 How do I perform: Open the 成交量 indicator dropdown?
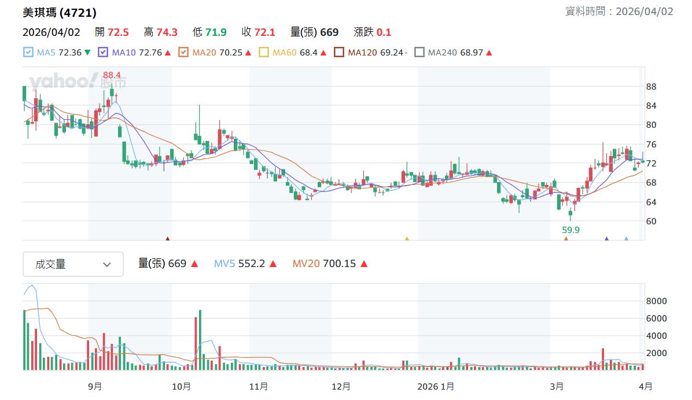73,264
